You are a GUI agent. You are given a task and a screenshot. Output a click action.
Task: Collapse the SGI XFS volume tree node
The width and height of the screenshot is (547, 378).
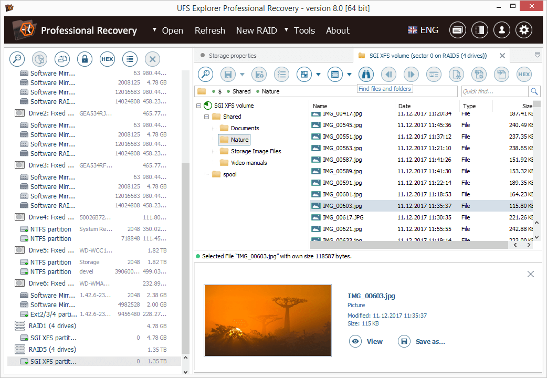[199, 106]
